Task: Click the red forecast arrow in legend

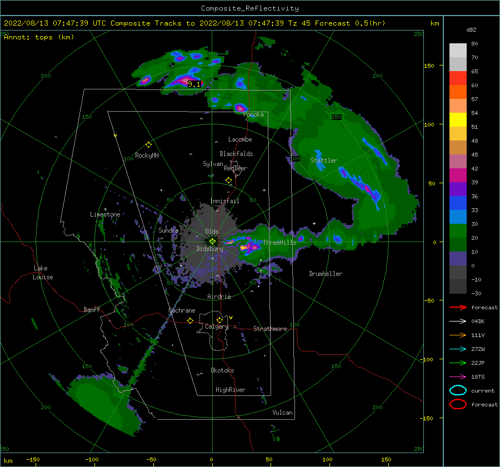Action: coord(458,307)
